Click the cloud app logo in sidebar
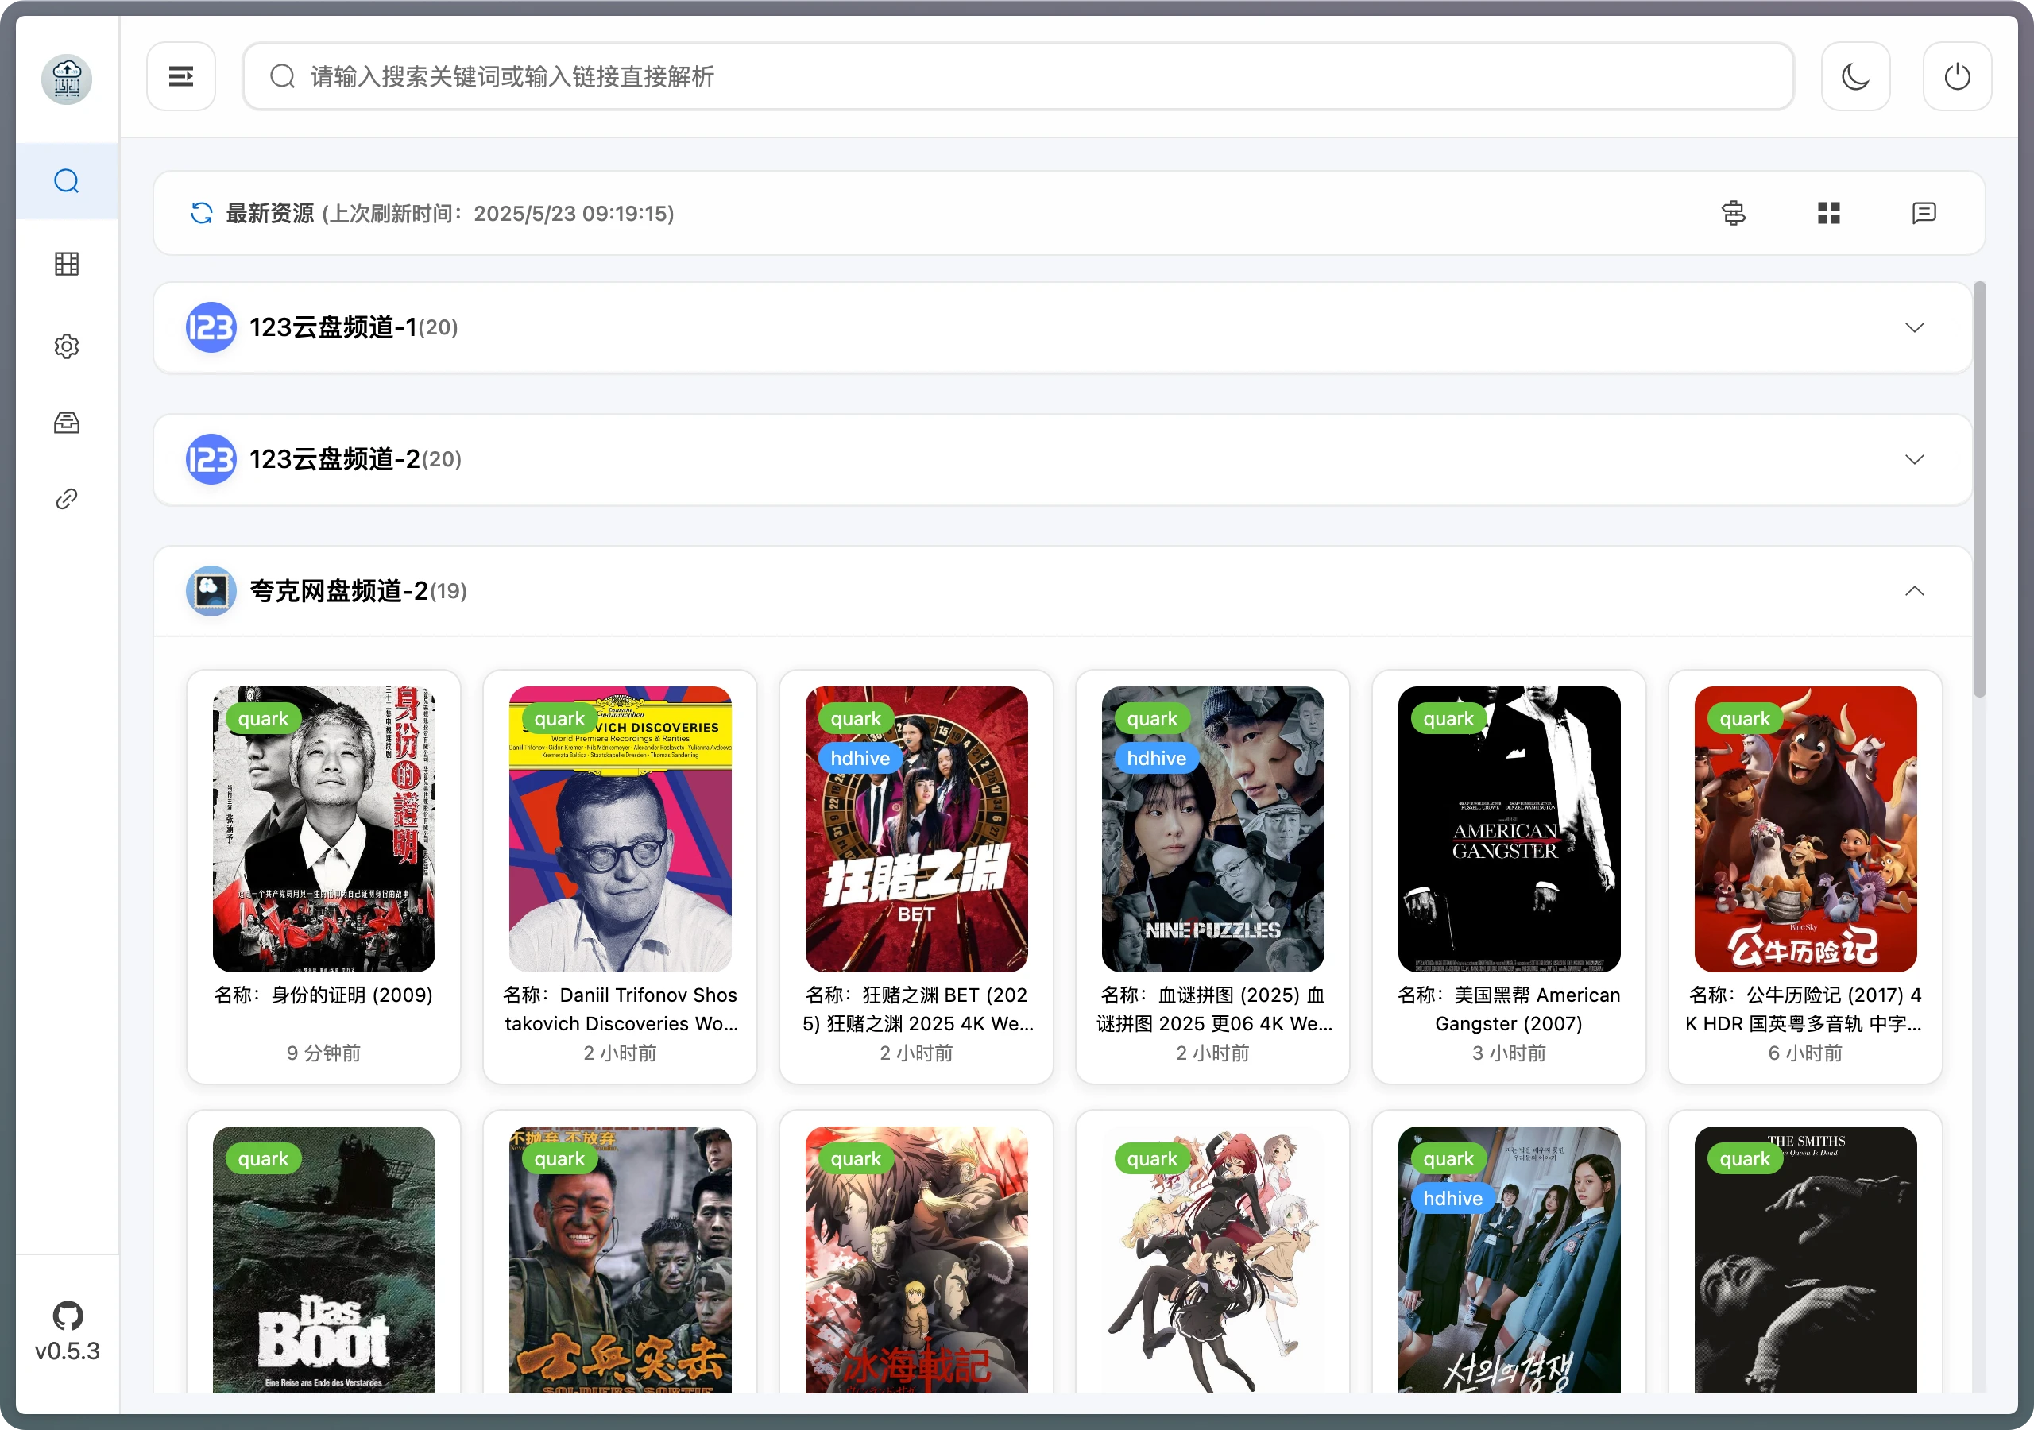 [68, 78]
